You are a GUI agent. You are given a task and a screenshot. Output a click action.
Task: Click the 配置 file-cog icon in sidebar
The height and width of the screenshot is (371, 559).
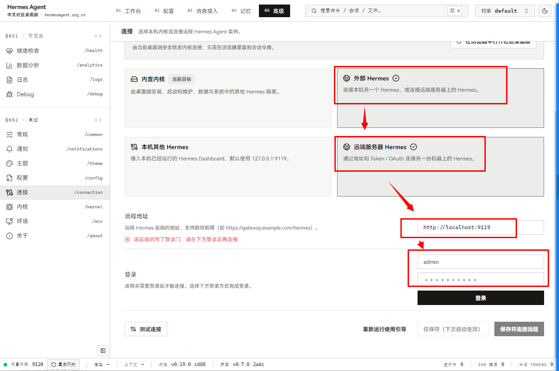(9, 178)
